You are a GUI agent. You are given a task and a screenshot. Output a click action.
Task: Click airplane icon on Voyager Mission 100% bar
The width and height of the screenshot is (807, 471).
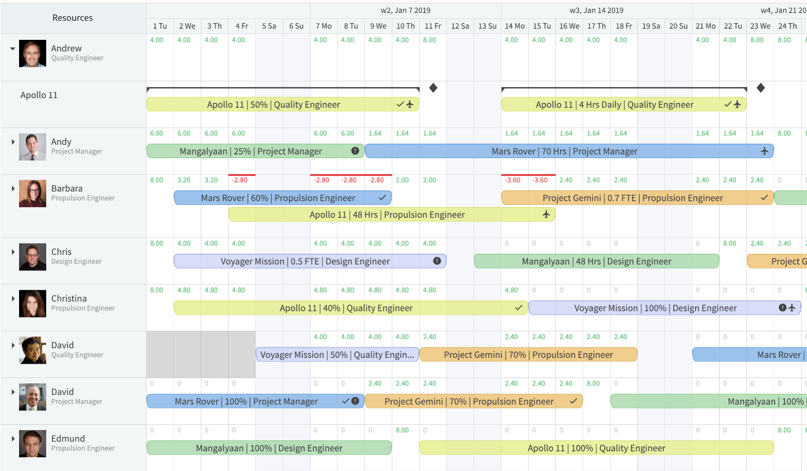coord(792,308)
